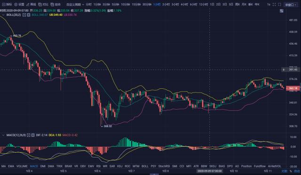Enable the OBV indicator
The image size is (301, 175).
point(83,166)
